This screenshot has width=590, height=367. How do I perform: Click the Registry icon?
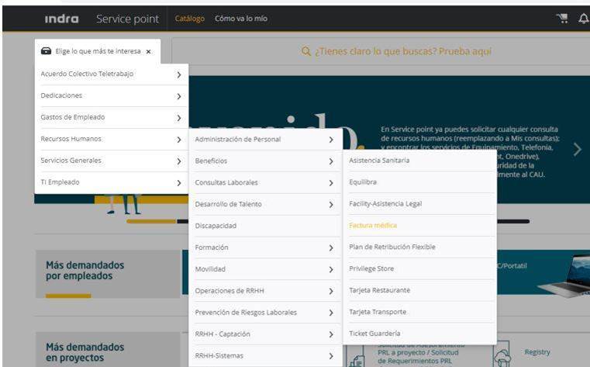point(503,354)
